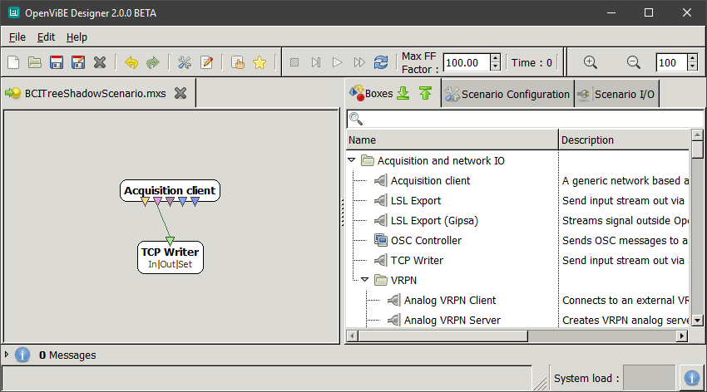Zoom in on the scenario canvas
Screen dimensions: 707x392
pos(591,62)
